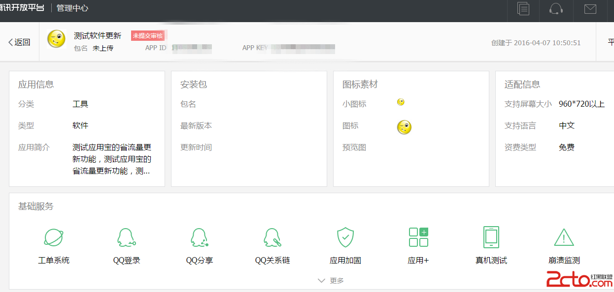Open the 应用加固 shield icon
This screenshot has height=292, width=614.
tap(345, 237)
